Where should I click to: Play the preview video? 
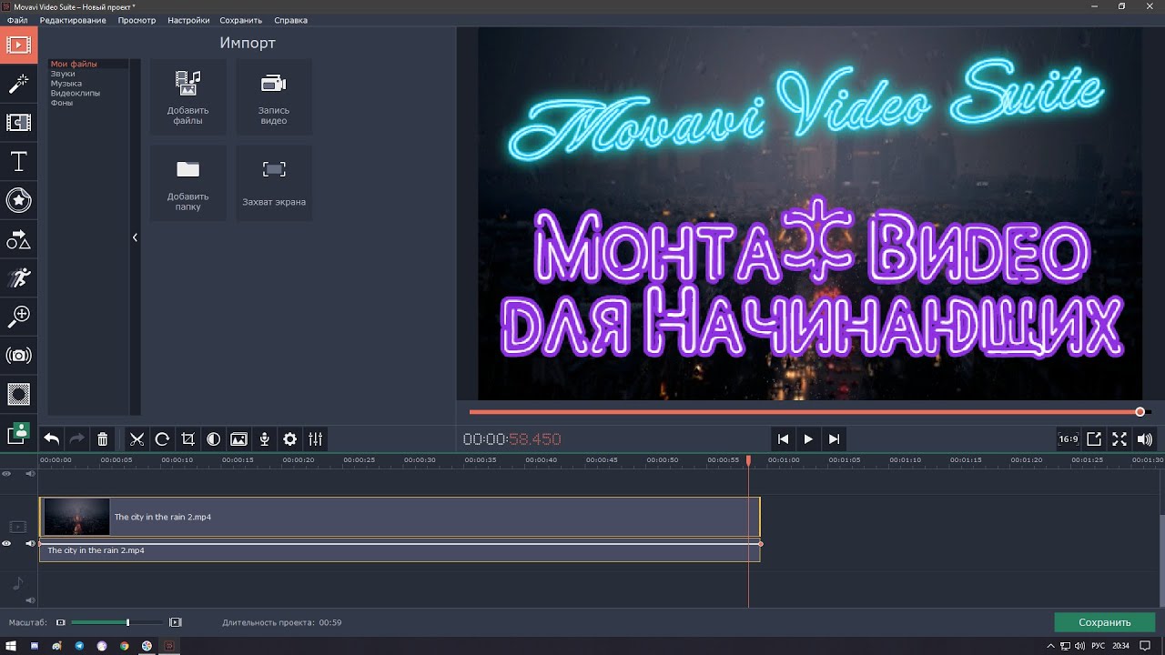(x=808, y=439)
